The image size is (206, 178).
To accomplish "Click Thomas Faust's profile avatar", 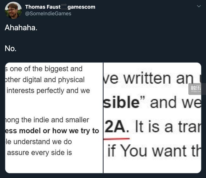I will pos(13,10).
